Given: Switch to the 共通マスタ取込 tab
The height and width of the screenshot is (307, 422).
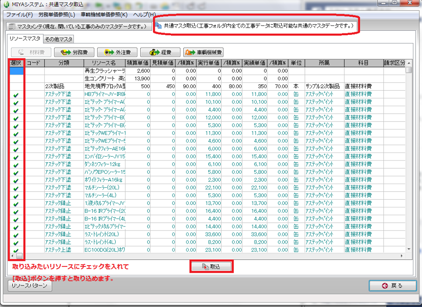Looking at the screenshot, I should coord(256,26).
